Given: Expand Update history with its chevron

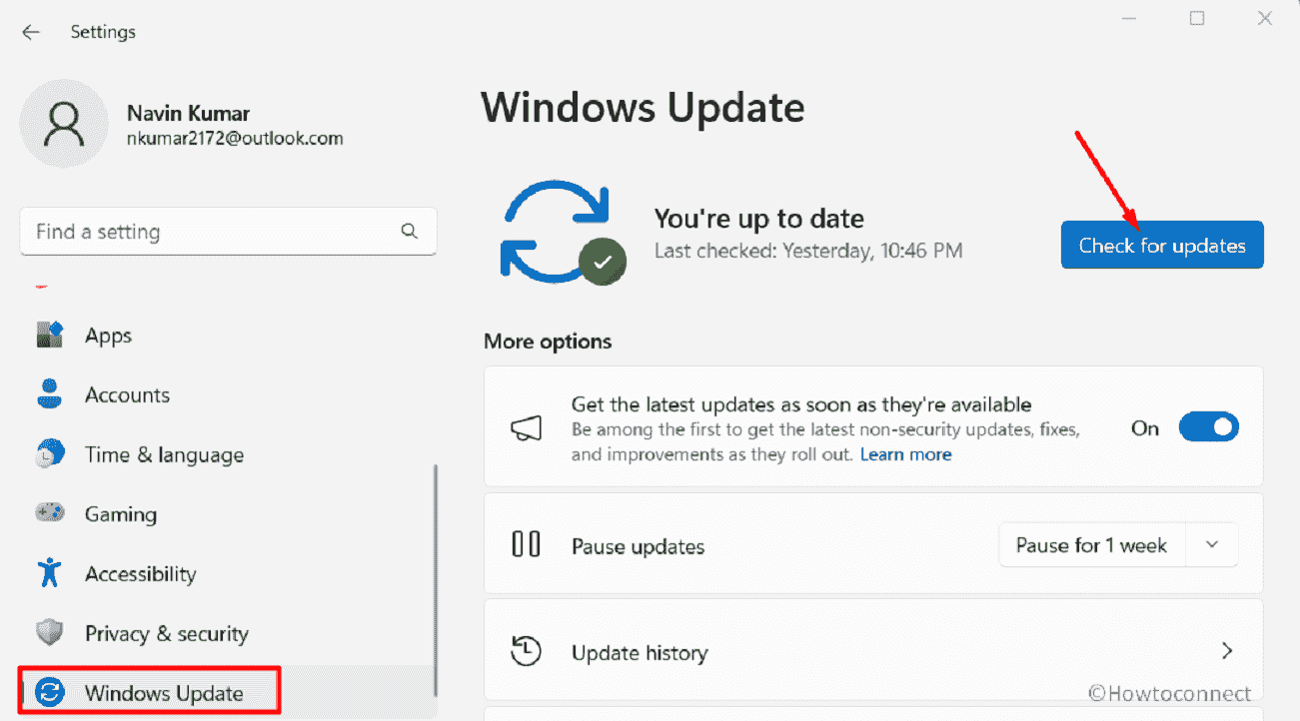Looking at the screenshot, I should 1227,651.
